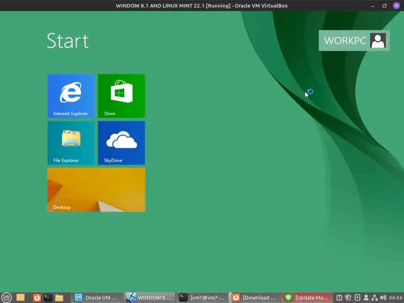Switch to Oracle VM VirtualBox Manager window
The height and width of the screenshot is (303, 404).
(x=97, y=297)
